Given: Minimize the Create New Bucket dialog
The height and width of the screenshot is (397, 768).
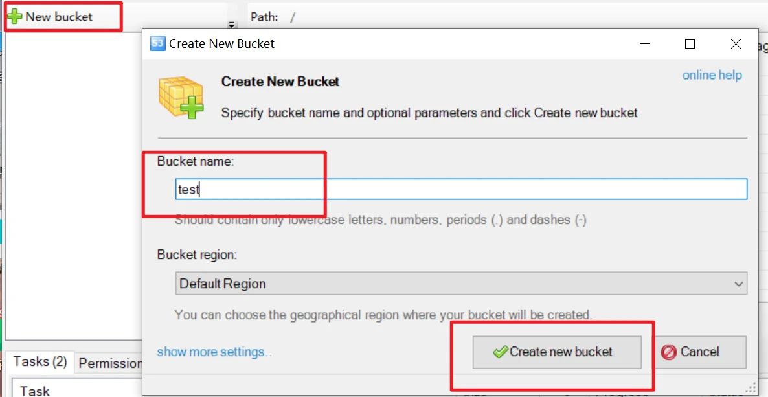Looking at the screenshot, I should pos(646,43).
